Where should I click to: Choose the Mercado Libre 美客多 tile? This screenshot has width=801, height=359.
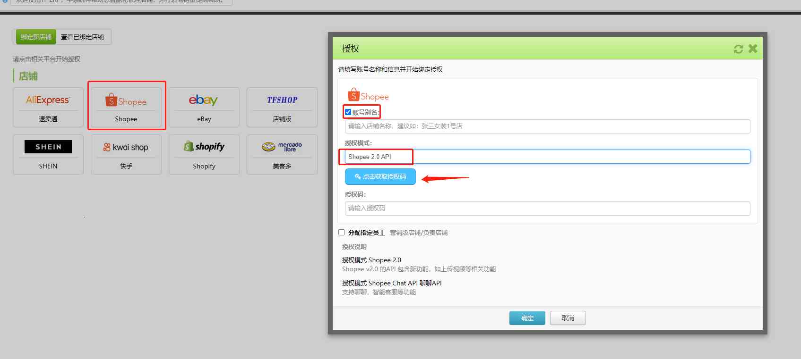282,154
